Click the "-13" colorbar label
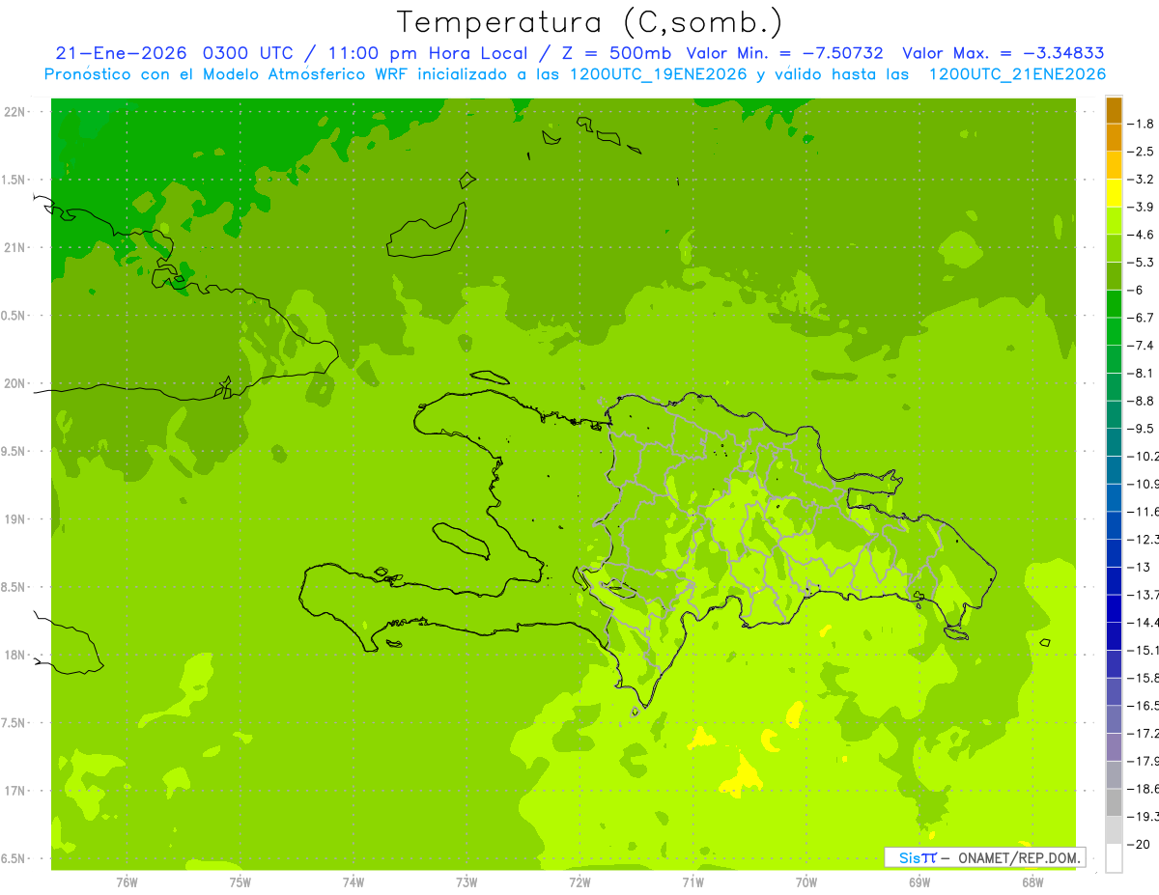This screenshot has height=895, width=1159. [1140, 568]
